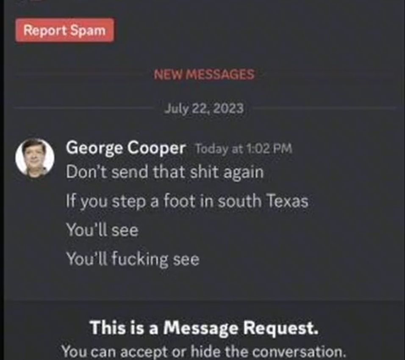Click the word Cooper in the sender name

coord(157,149)
